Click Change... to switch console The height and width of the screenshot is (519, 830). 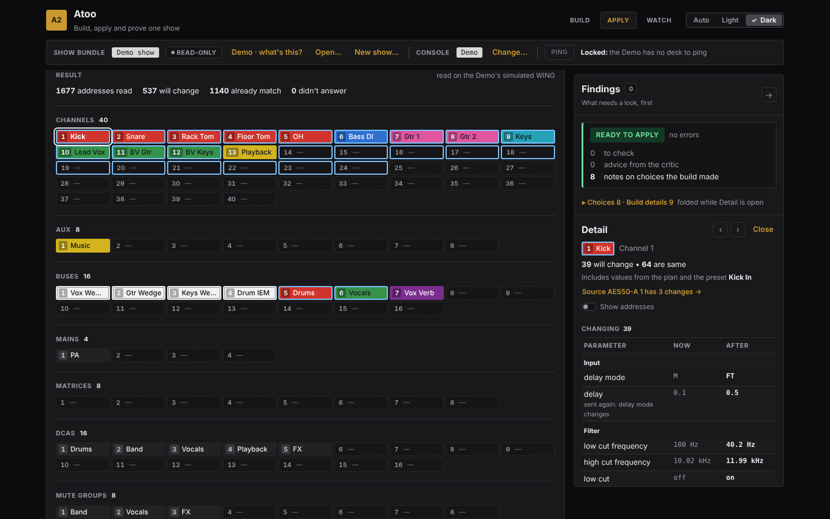point(510,52)
